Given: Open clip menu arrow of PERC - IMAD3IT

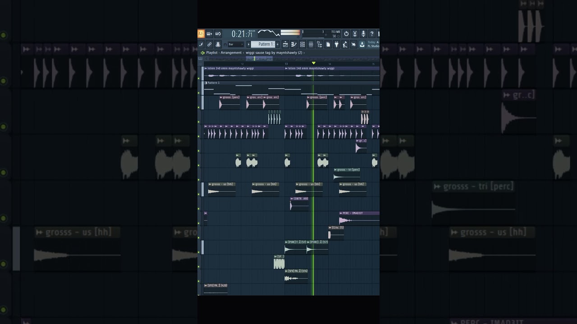Looking at the screenshot, I should (x=341, y=213).
